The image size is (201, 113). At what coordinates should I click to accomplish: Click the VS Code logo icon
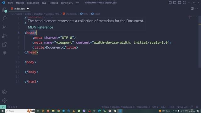(x=3, y=3)
